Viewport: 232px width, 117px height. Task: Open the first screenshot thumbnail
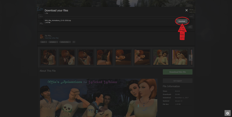coord(48,57)
